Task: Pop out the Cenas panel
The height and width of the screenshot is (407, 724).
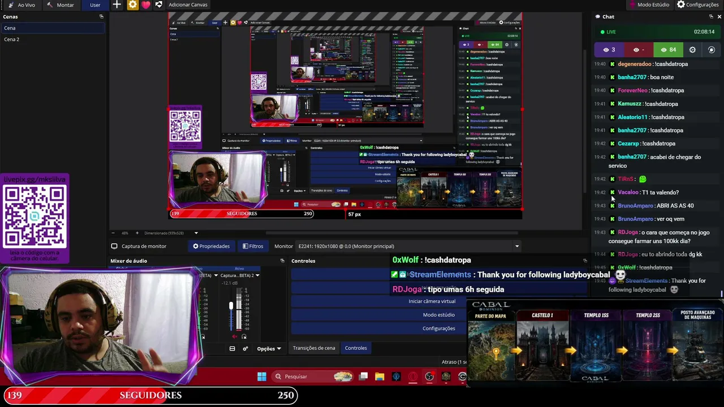Action: [x=101, y=16]
